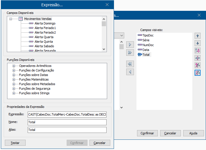
Task: Click the rename field icon
Action: (198, 58)
